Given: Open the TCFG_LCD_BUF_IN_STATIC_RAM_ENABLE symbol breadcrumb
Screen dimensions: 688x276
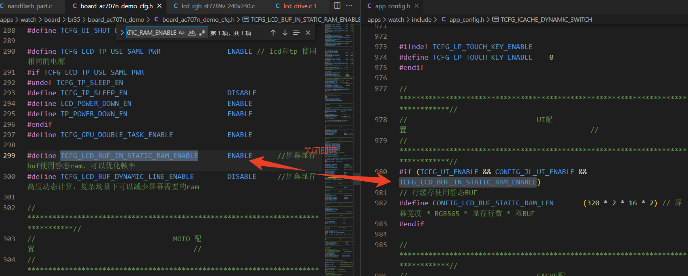Looking at the screenshot, I should [302, 19].
